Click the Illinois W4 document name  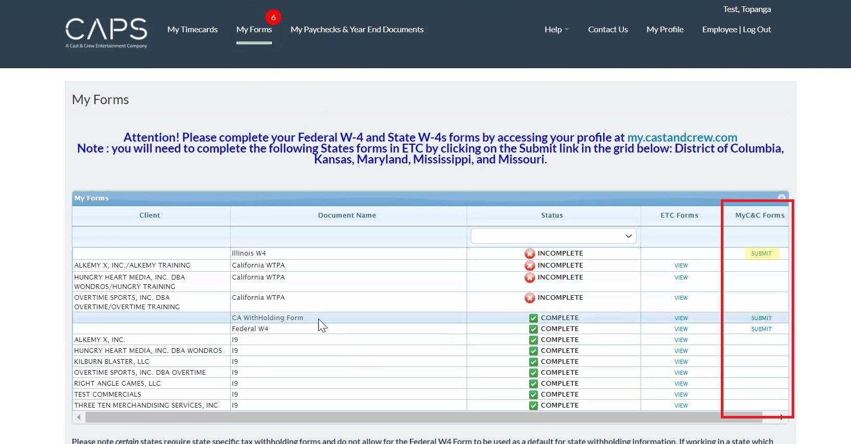coord(249,253)
